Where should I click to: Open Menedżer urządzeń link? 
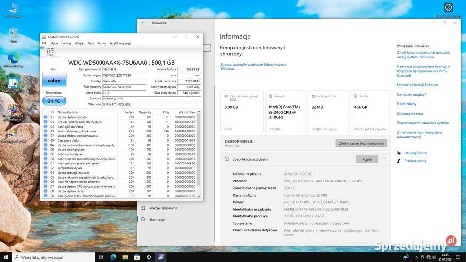click(x=411, y=95)
